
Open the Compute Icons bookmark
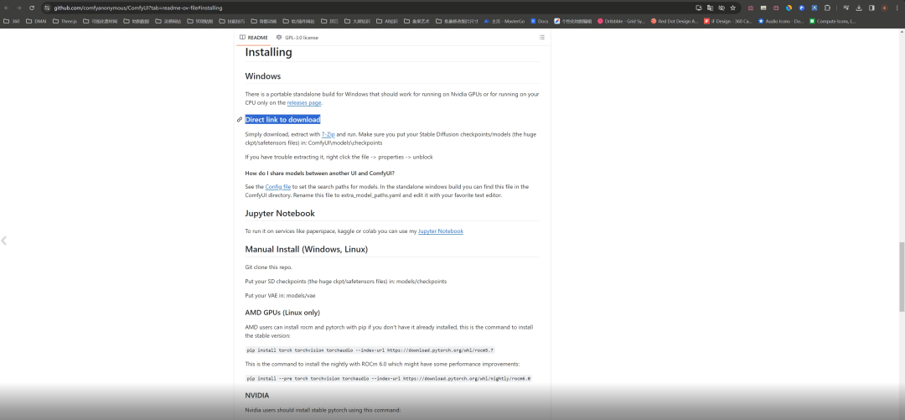coord(832,21)
